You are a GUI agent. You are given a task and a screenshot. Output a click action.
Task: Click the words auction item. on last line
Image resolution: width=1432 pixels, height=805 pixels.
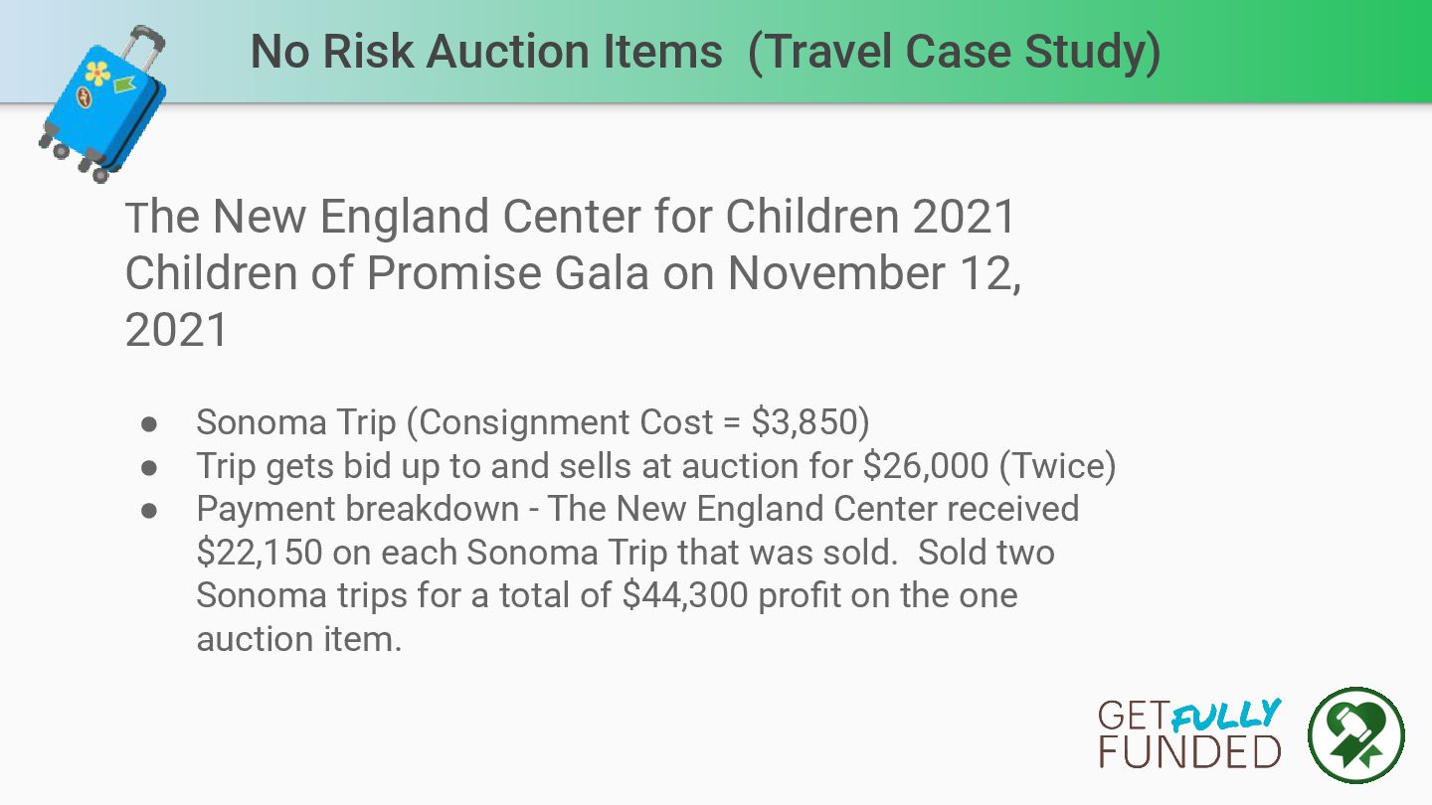coord(299,639)
